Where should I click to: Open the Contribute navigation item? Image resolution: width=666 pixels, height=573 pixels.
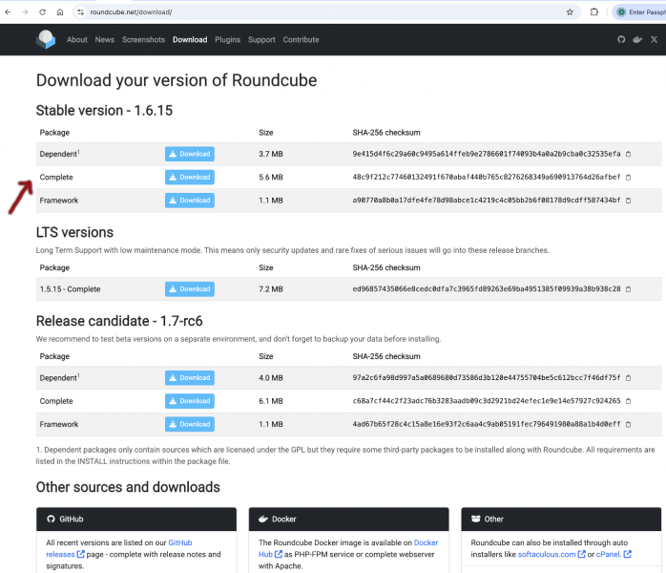(301, 39)
